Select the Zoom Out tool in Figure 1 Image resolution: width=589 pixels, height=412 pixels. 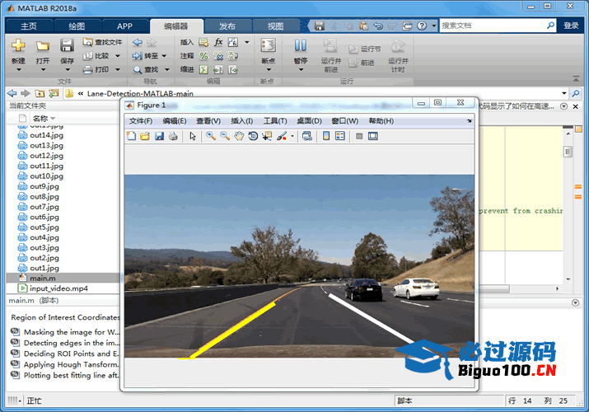pyautogui.click(x=225, y=136)
